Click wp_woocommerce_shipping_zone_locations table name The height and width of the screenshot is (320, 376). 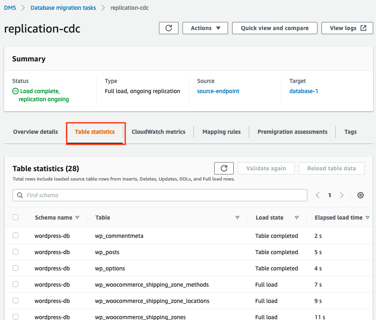coord(152,301)
